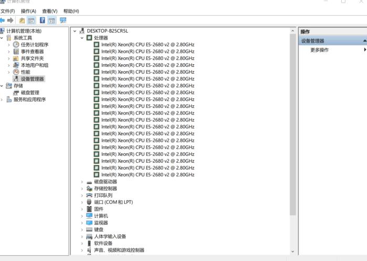Open the 操作(A) menu
367x261 pixels.
click(x=28, y=11)
